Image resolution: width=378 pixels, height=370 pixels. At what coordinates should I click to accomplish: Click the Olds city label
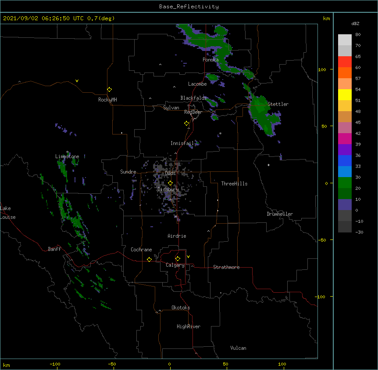[170, 173]
